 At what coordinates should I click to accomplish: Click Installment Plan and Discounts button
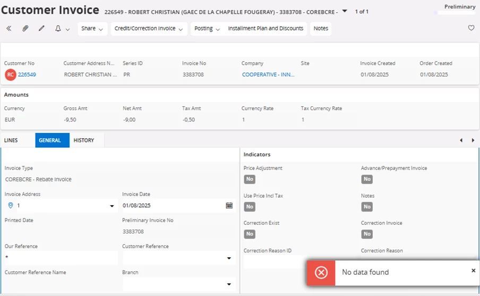[265, 29]
